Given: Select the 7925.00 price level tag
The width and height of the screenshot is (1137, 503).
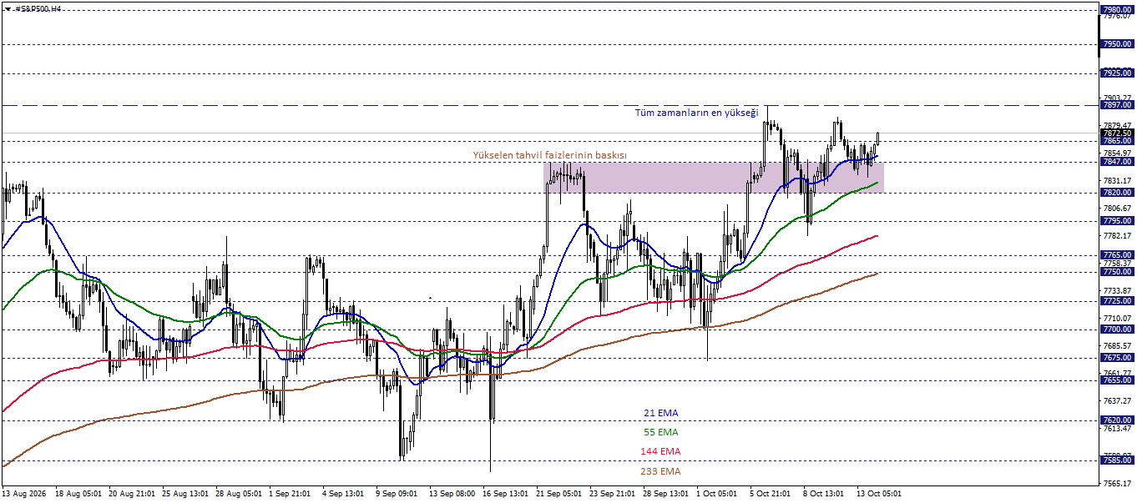Looking at the screenshot, I should pyautogui.click(x=1117, y=73).
